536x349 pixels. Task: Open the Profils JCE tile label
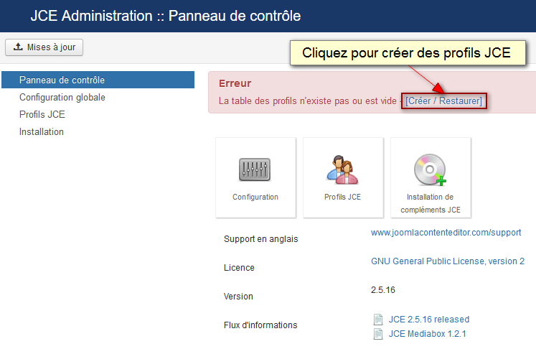click(x=342, y=197)
